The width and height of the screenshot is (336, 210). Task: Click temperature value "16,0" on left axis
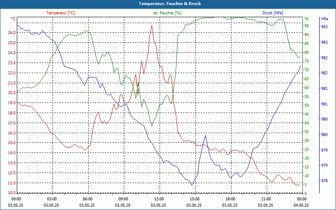(x=12, y=133)
